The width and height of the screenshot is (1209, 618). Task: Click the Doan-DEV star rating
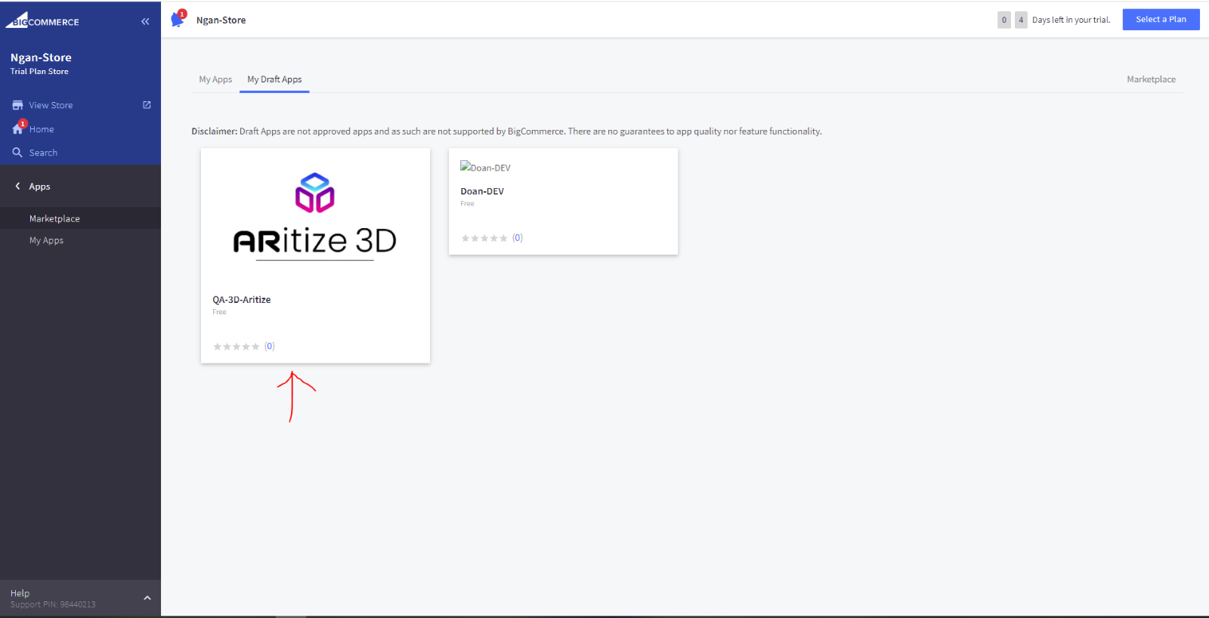(484, 238)
